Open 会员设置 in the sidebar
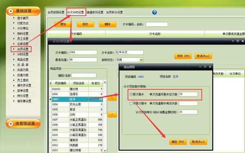Screen dimensions: 245x153 [23, 49]
